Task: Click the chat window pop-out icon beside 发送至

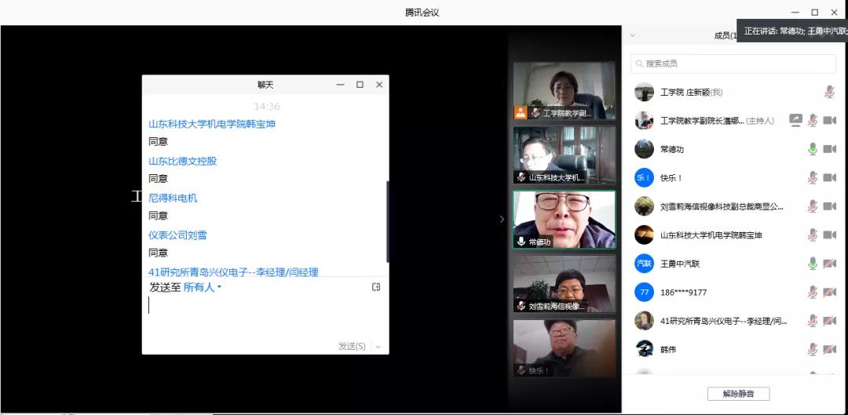Action: click(x=376, y=287)
